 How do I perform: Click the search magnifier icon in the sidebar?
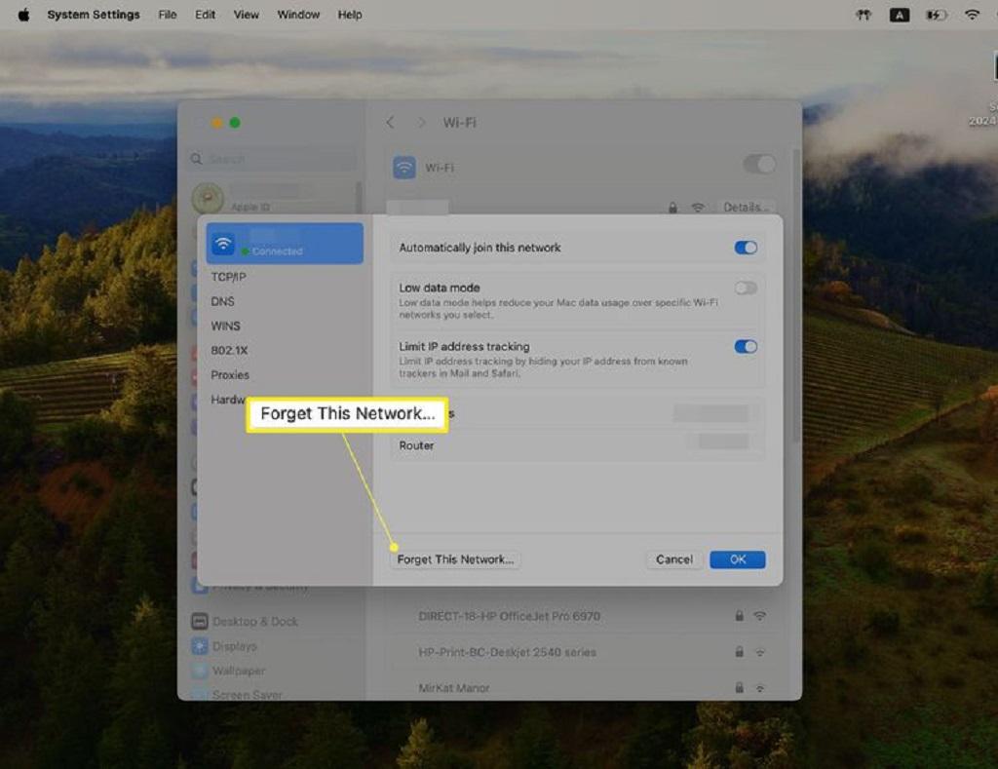pyautogui.click(x=196, y=159)
